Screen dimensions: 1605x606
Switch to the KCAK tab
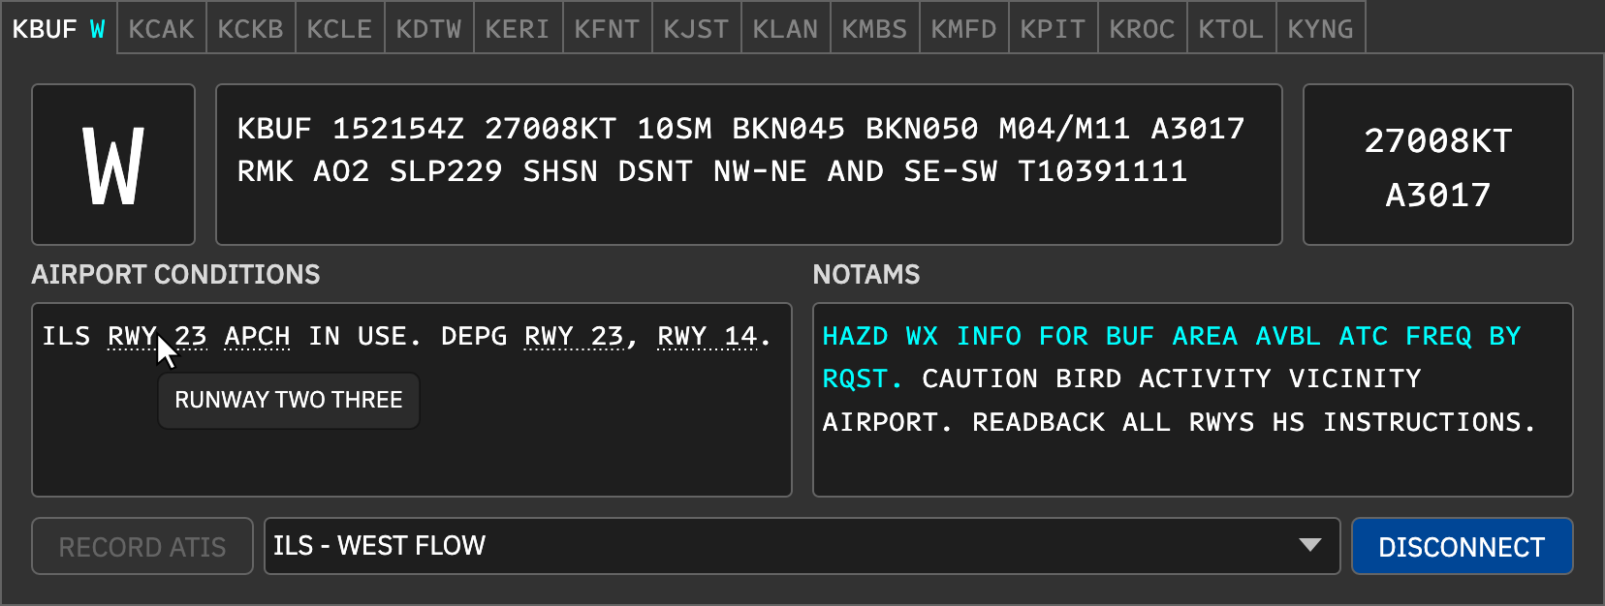point(162,29)
